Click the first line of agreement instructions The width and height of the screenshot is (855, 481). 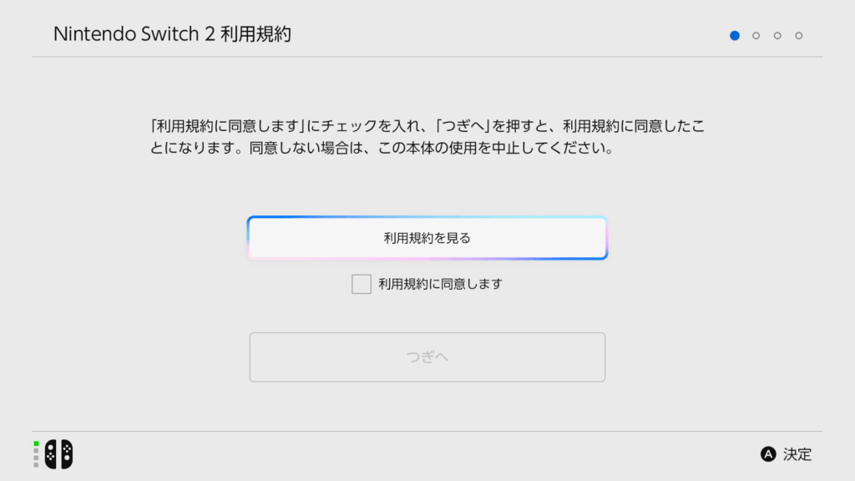pyautogui.click(x=427, y=127)
